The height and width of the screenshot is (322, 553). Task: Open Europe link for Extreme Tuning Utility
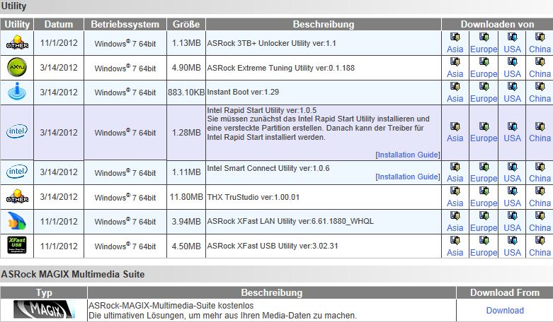click(x=484, y=74)
